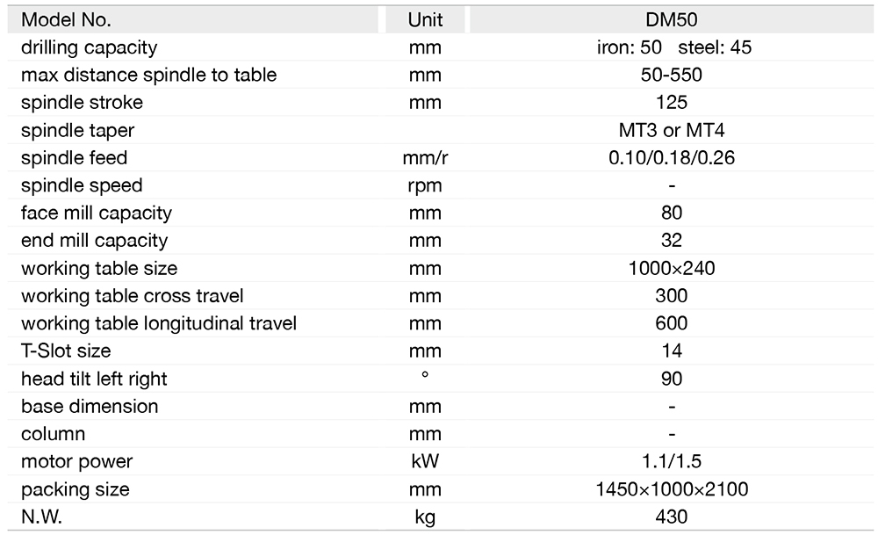878x535 pixels.
Task: Click the "head tilt left right" label
Action: click(94, 379)
